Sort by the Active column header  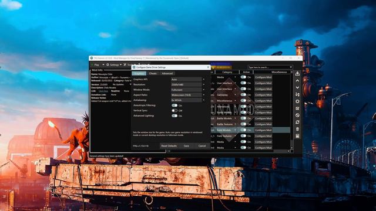pyautogui.click(x=246, y=72)
